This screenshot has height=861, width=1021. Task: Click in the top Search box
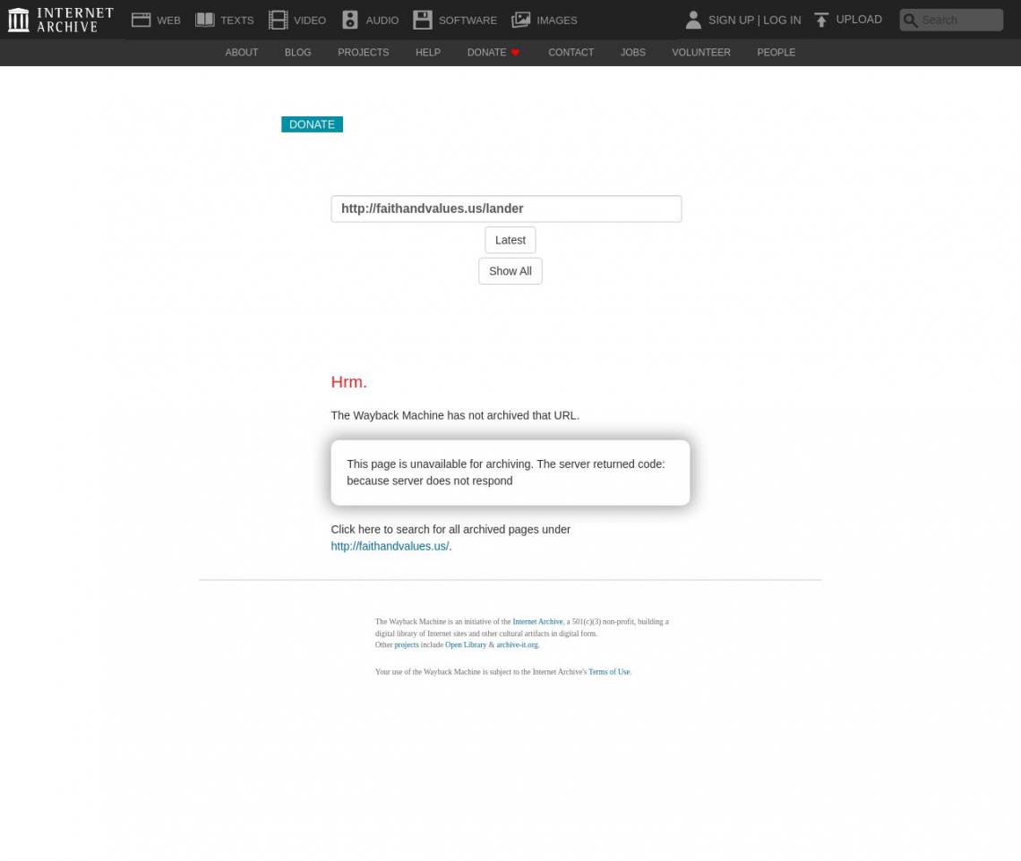(958, 20)
